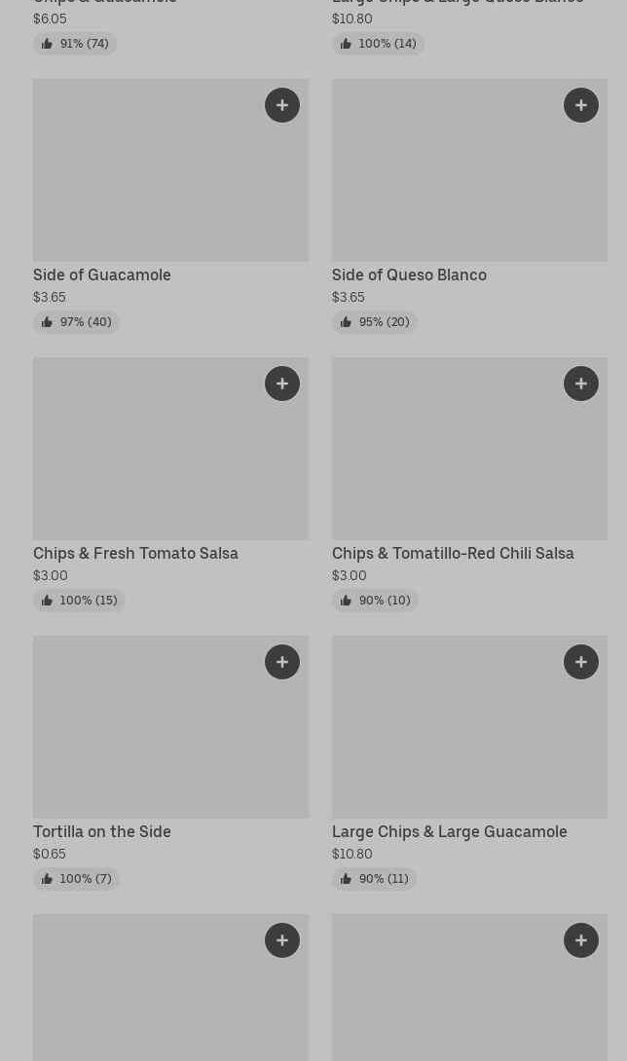The image size is (627, 1061).
Task: Click plus button on bottom-right item card
Action: click(x=581, y=940)
